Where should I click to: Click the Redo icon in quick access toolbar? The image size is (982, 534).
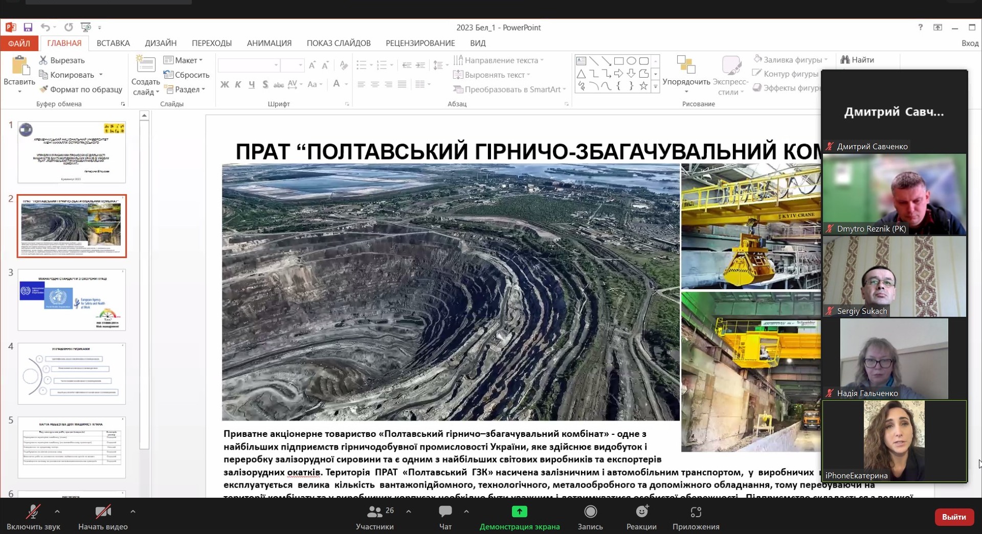click(x=69, y=28)
